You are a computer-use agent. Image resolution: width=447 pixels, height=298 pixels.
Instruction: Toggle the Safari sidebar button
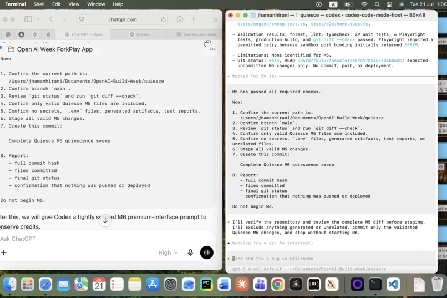tap(28, 19)
